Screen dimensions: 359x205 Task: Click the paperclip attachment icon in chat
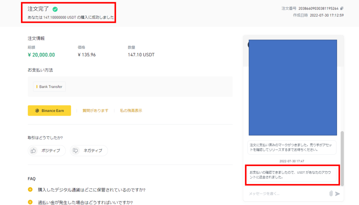click(331, 193)
